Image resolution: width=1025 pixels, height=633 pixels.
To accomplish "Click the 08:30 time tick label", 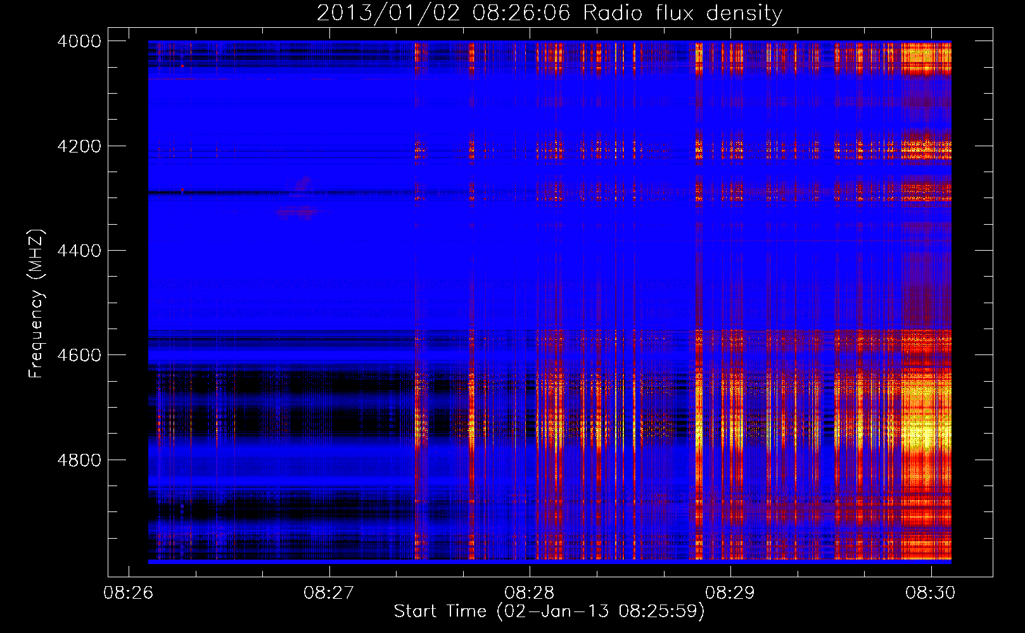I will [931, 593].
